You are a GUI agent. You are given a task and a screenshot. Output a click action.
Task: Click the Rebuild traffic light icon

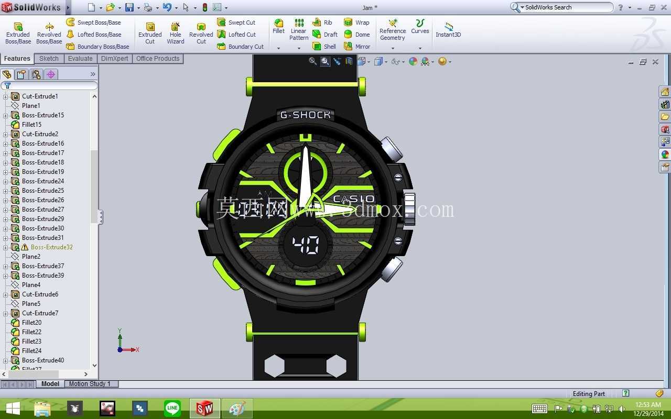(204, 7)
